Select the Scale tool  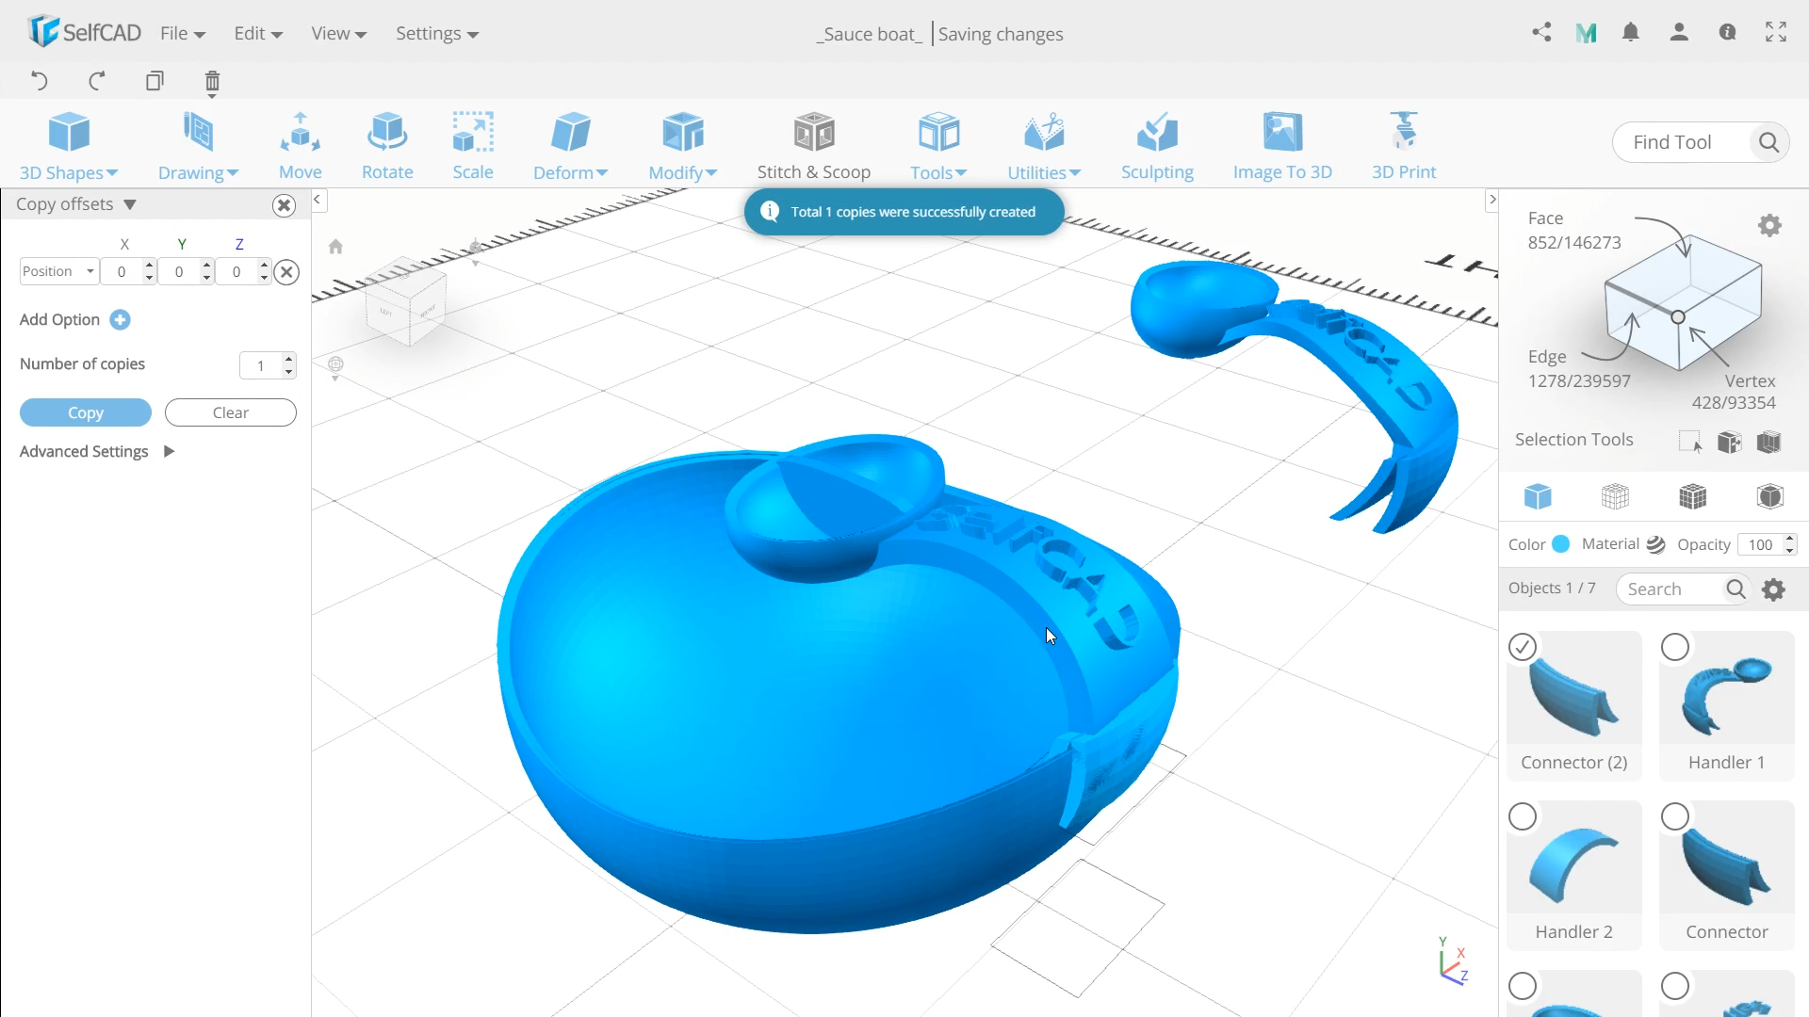(473, 146)
